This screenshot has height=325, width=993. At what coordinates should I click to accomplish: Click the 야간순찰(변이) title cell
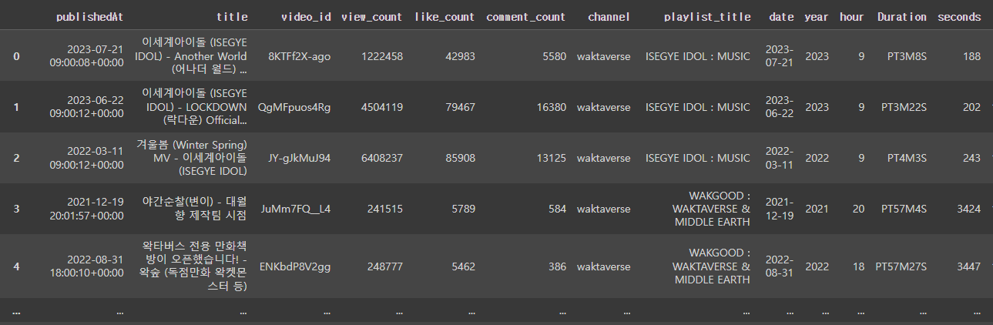pos(194,209)
